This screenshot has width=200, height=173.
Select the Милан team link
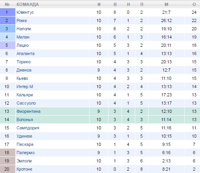tap(23, 37)
